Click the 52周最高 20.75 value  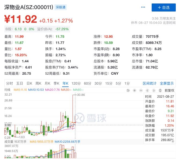(27, 74)
